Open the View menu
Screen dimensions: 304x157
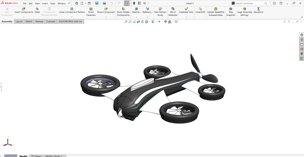pyautogui.click(x=37, y=3)
